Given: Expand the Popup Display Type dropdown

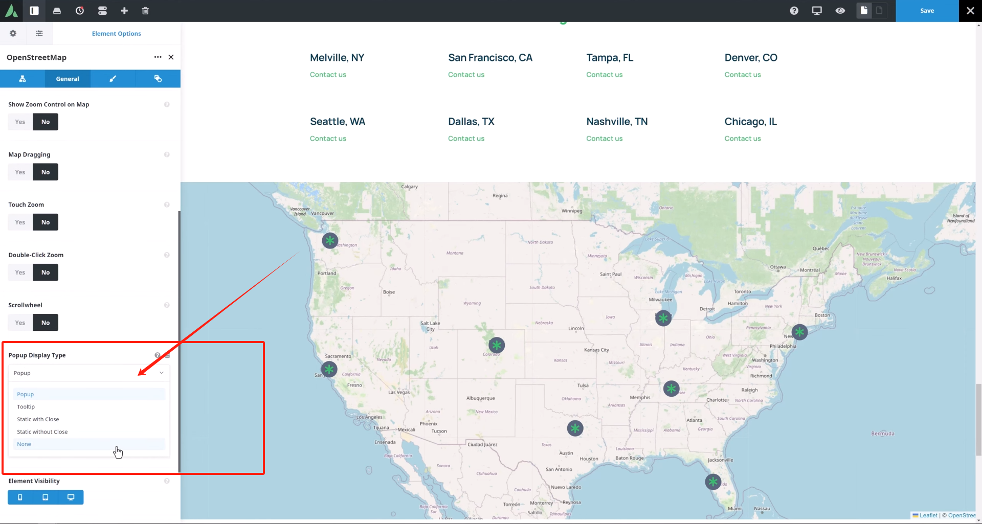Looking at the screenshot, I should (x=88, y=373).
